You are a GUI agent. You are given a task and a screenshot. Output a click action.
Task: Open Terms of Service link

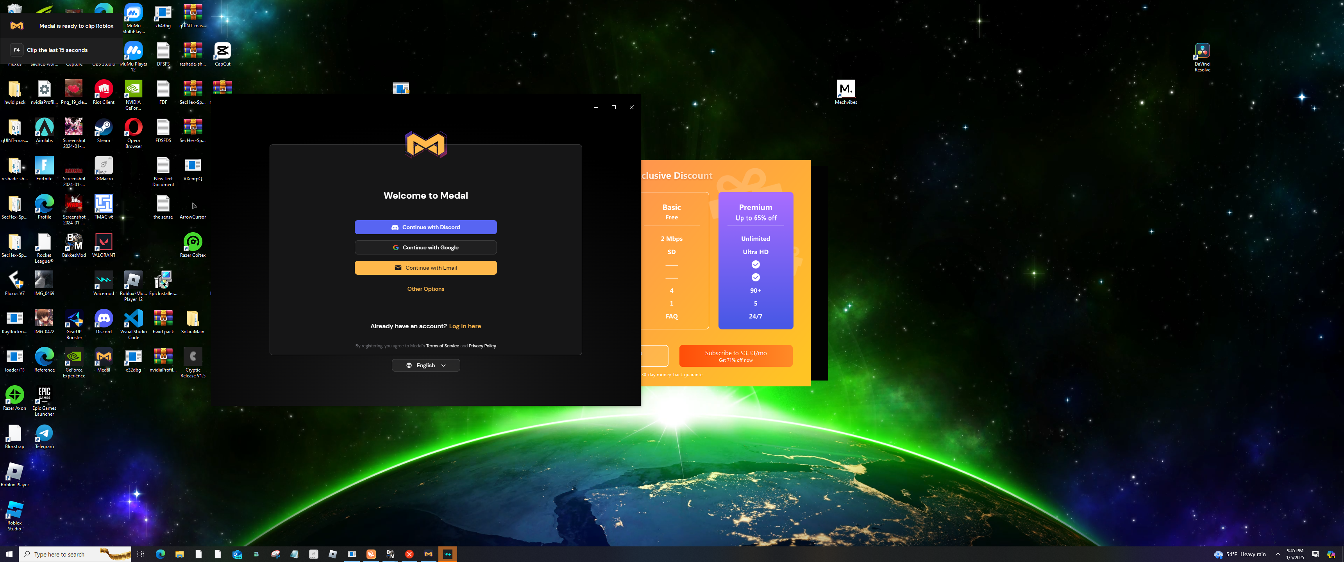442,346
